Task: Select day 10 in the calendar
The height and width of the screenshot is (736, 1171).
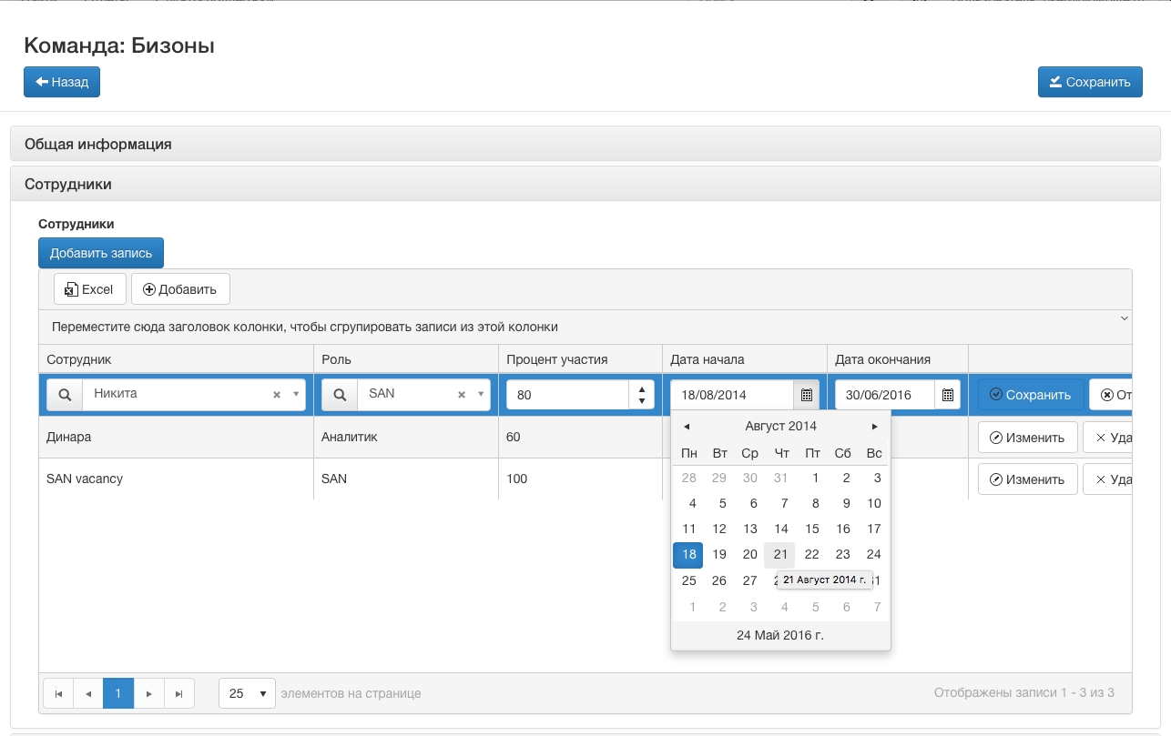Action: tap(874, 504)
